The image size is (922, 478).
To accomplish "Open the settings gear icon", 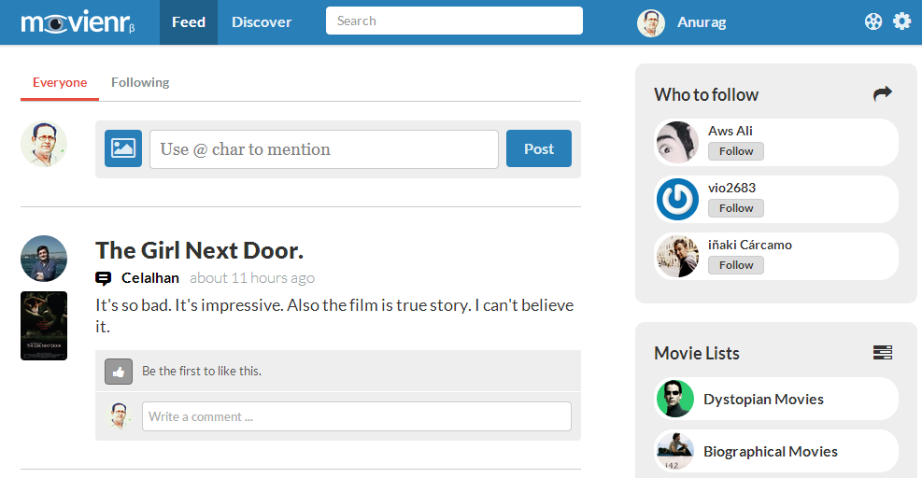I will pyautogui.click(x=901, y=21).
